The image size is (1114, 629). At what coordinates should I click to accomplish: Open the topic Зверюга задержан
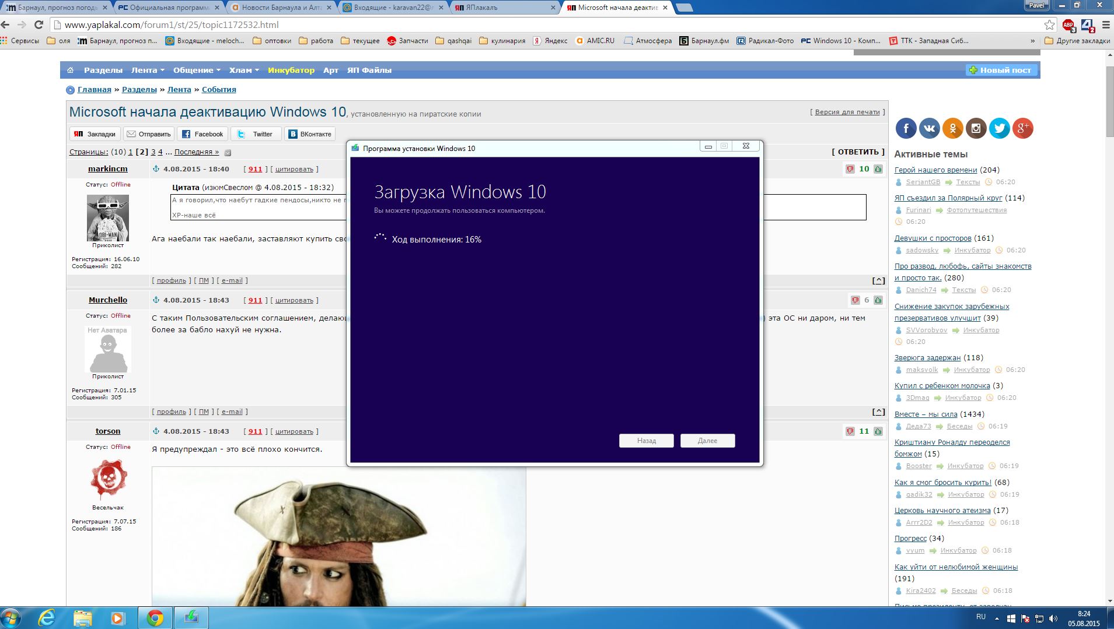pyautogui.click(x=927, y=357)
